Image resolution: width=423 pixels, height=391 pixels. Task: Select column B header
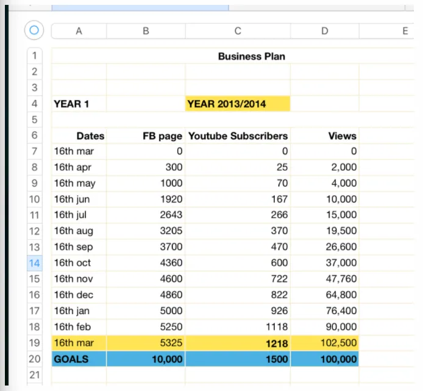point(146,31)
